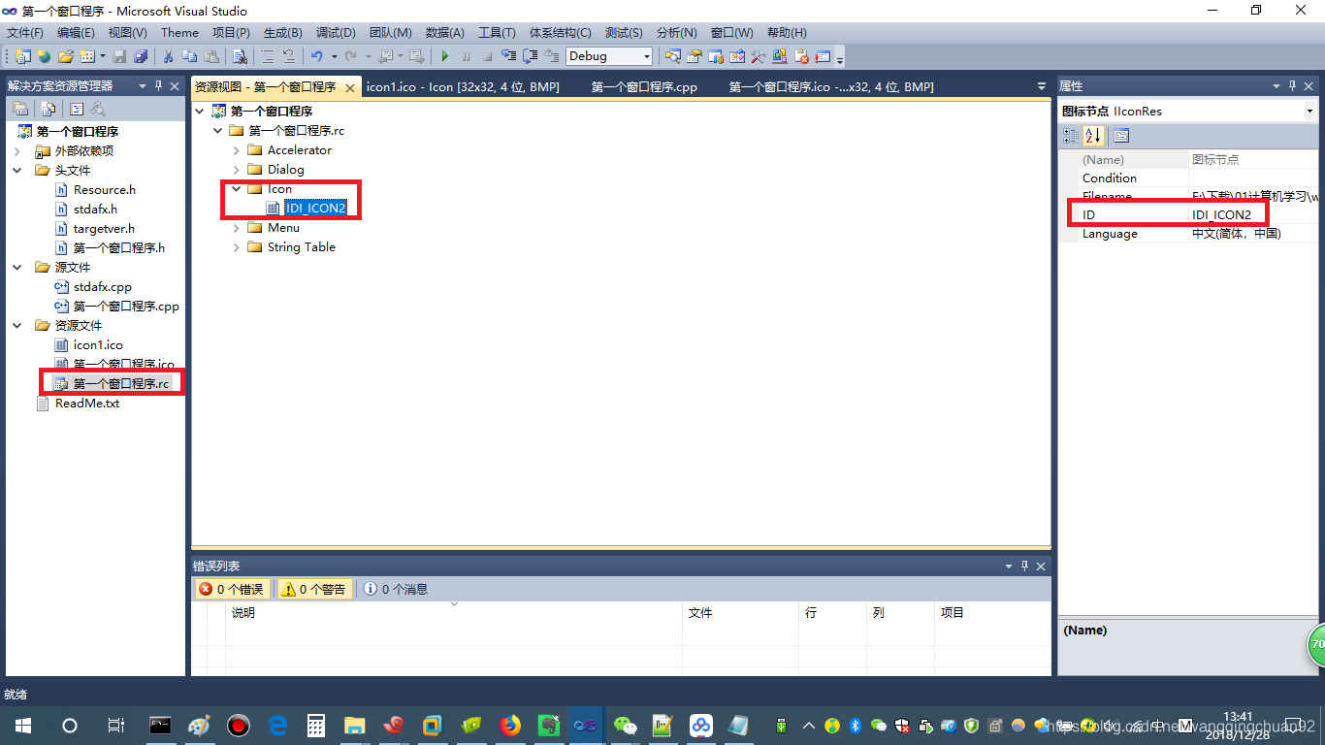Viewport: 1325px width, 745px height.
Task: Select IDI_ICON2 in Resource View tree
Action: coord(315,209)
